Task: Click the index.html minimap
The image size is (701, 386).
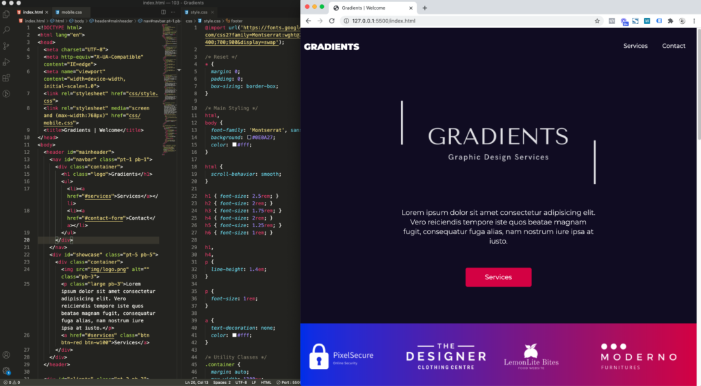Action: click(170, 90)
